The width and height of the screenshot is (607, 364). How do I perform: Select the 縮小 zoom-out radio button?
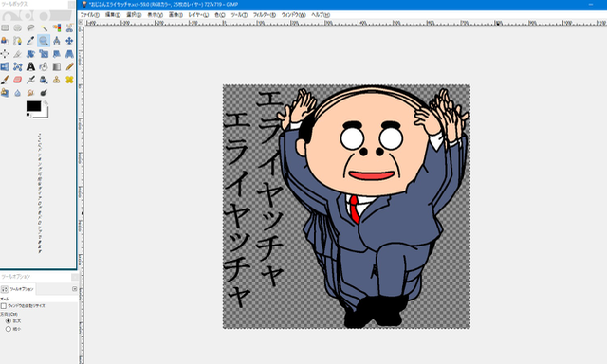[x=9, y=329]
